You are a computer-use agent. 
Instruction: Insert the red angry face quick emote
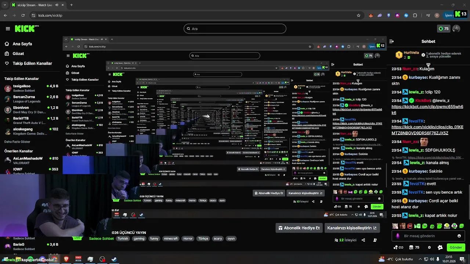pos(410,226)
